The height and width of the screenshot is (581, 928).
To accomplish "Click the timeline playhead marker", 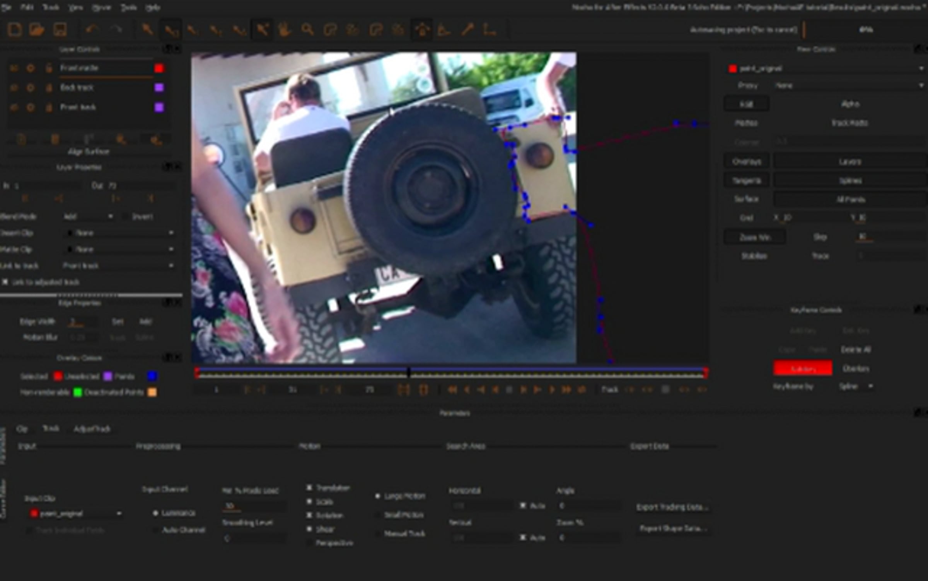I will [409, 372].
